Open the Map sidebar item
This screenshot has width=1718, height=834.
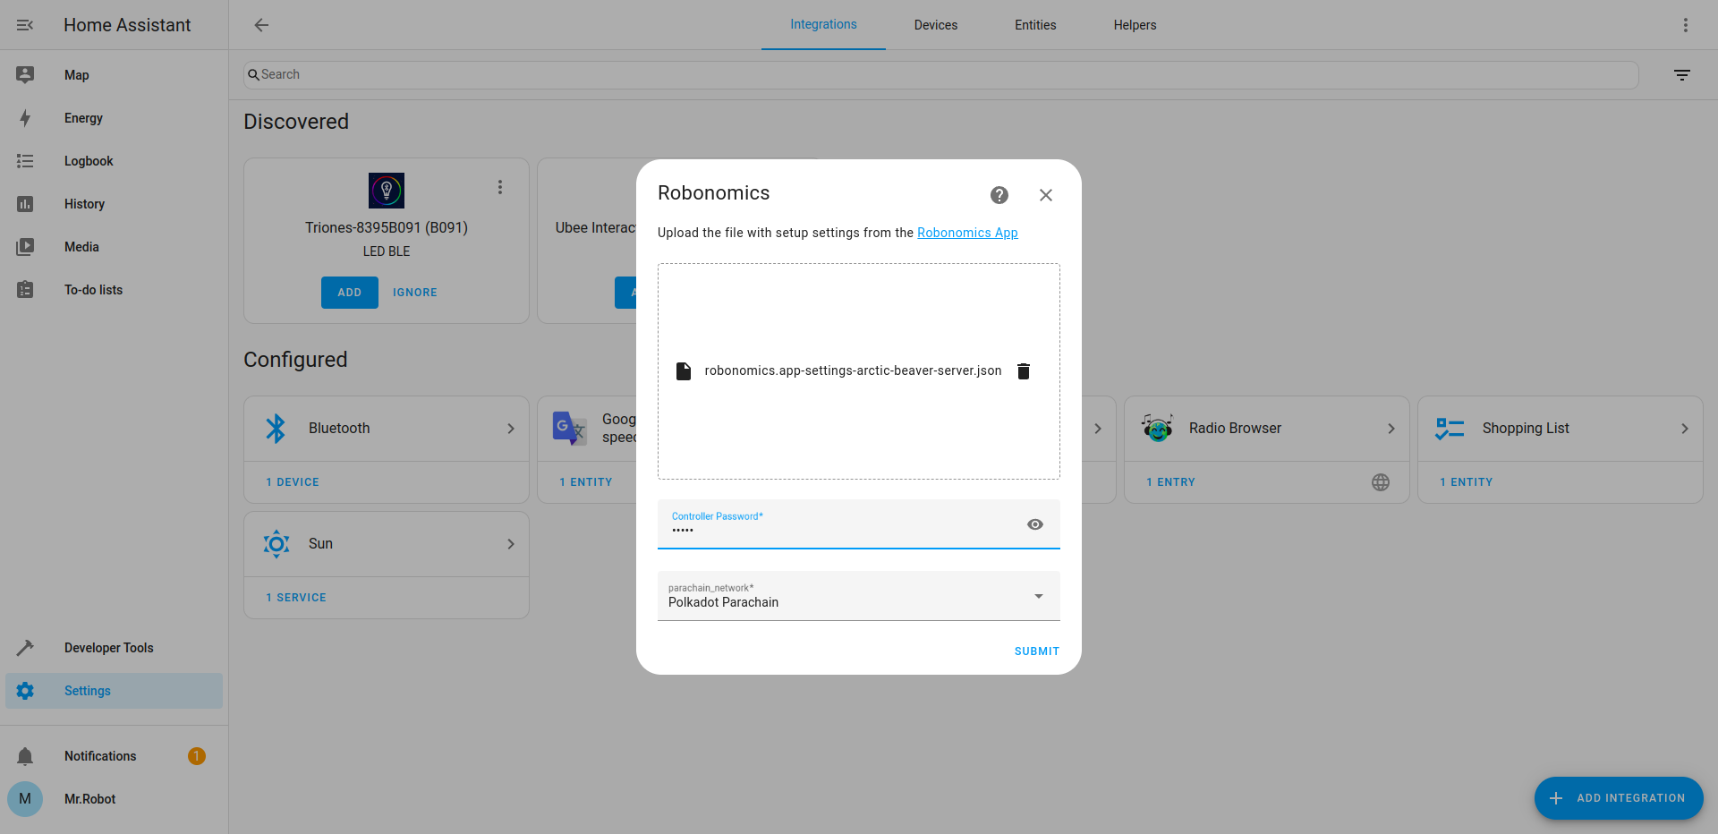[114, 75]
